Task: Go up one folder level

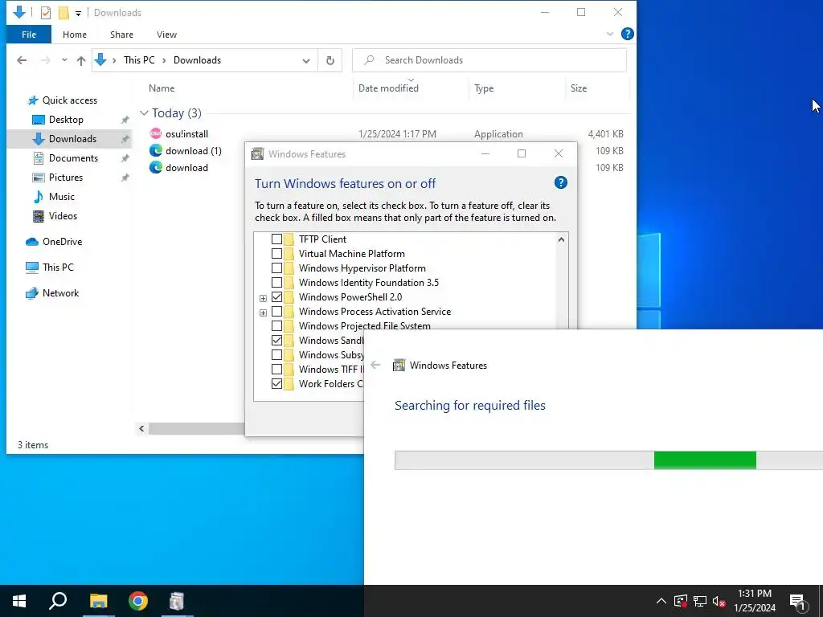Action: click(81, 60)
